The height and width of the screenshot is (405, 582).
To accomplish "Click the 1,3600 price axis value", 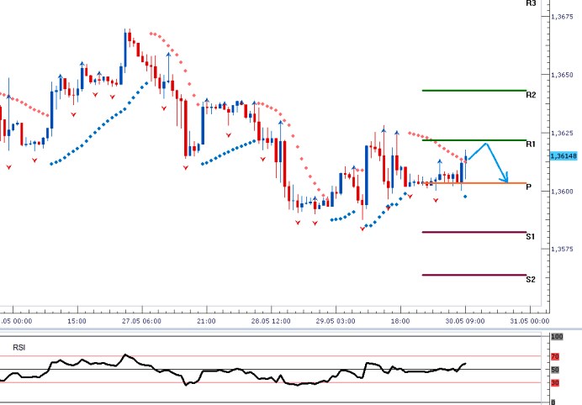I will (x=562, y=192).
